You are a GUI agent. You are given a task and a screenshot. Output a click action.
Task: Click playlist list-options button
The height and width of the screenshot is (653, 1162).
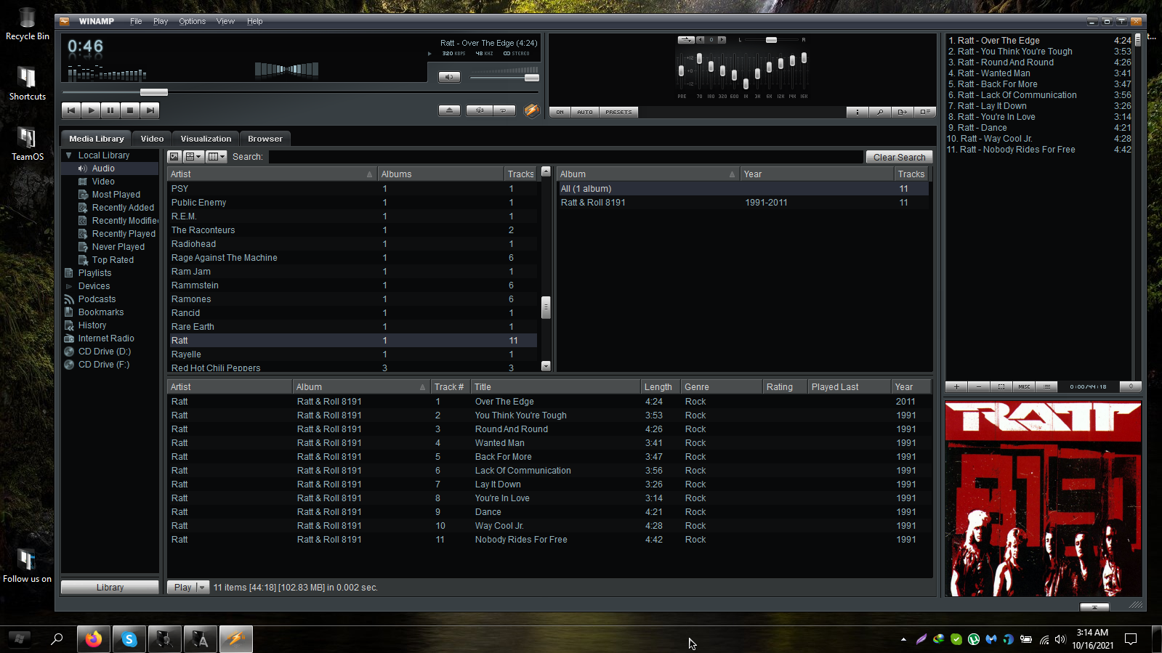(x=1046, y=386)
